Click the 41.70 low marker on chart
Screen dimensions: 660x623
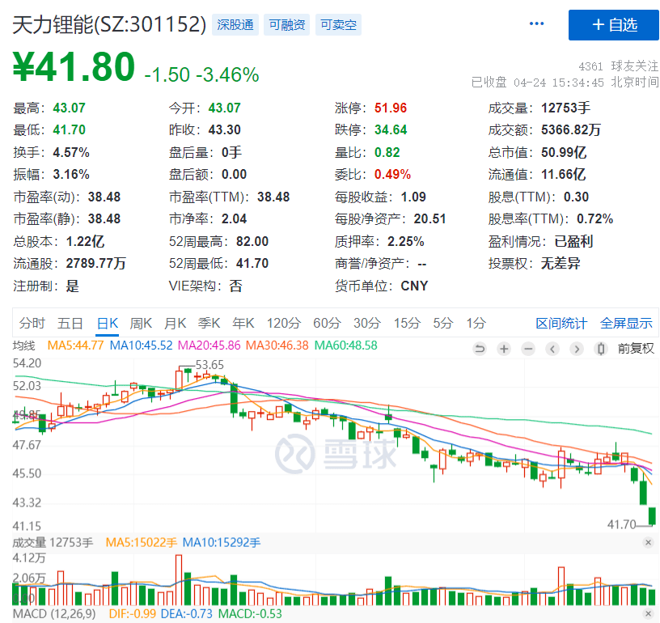[x=621, y=524]
